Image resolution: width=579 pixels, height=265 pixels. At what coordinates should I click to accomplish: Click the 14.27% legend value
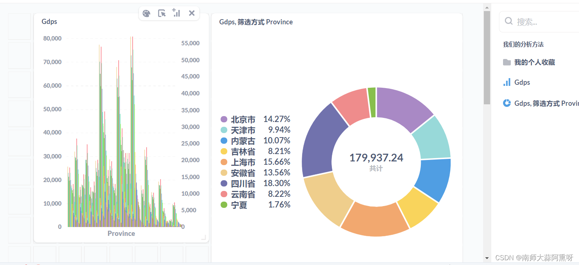coord(277,119)
